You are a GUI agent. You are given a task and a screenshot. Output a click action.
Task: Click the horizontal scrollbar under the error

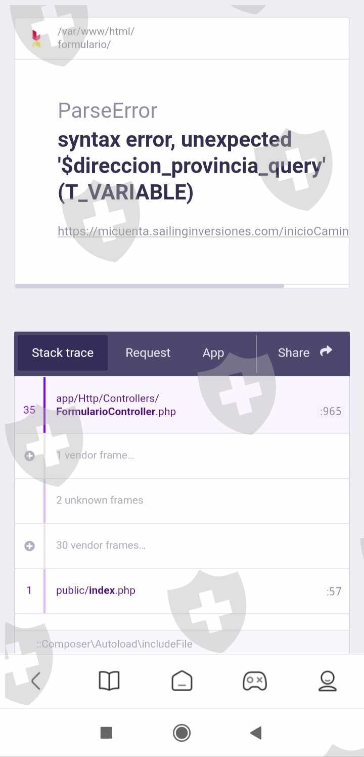(x=150, y=286)
